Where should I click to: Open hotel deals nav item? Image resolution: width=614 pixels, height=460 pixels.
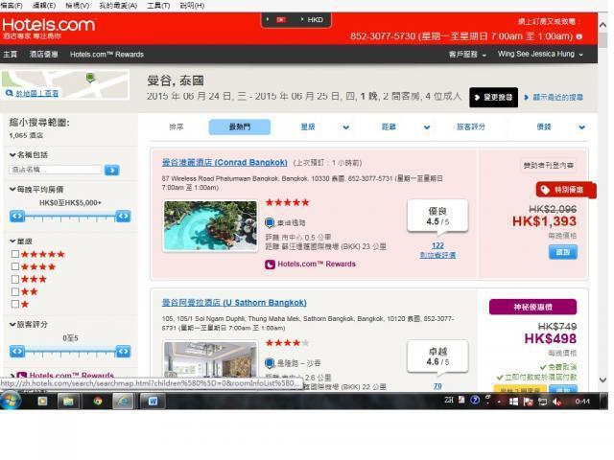pyautogui.click(x=44, y=55)
